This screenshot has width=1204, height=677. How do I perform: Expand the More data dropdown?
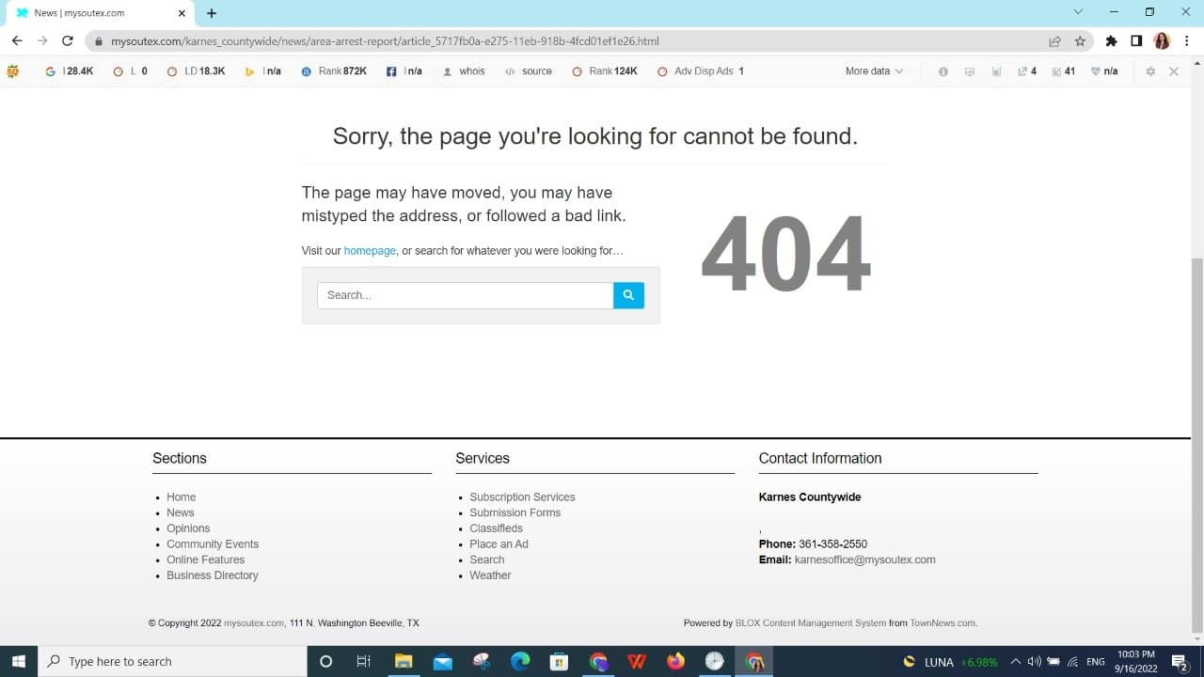(x=874, y=71)
